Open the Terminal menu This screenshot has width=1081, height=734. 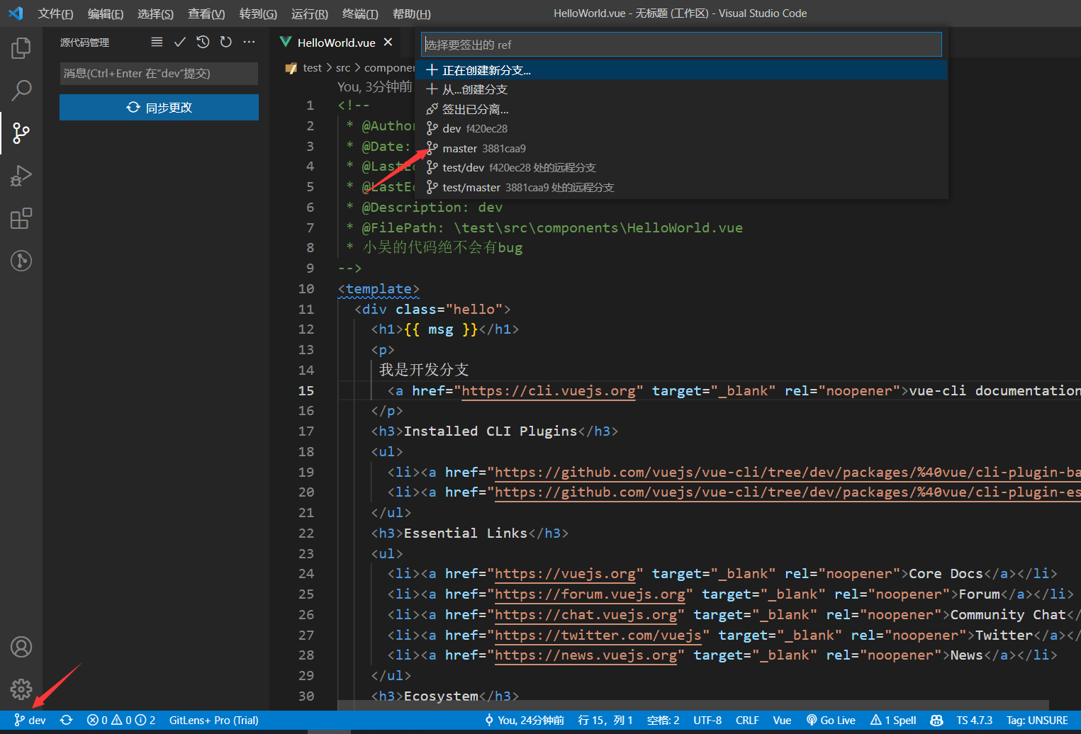(360, 13)
